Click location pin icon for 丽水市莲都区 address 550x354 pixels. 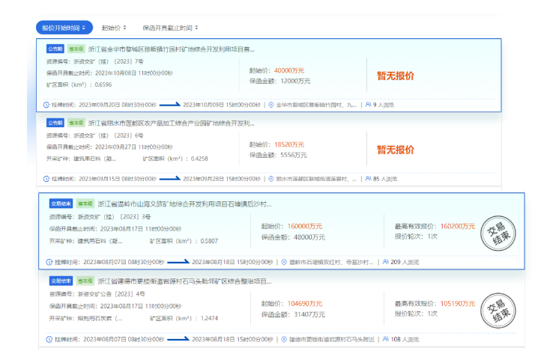point(271,180)
